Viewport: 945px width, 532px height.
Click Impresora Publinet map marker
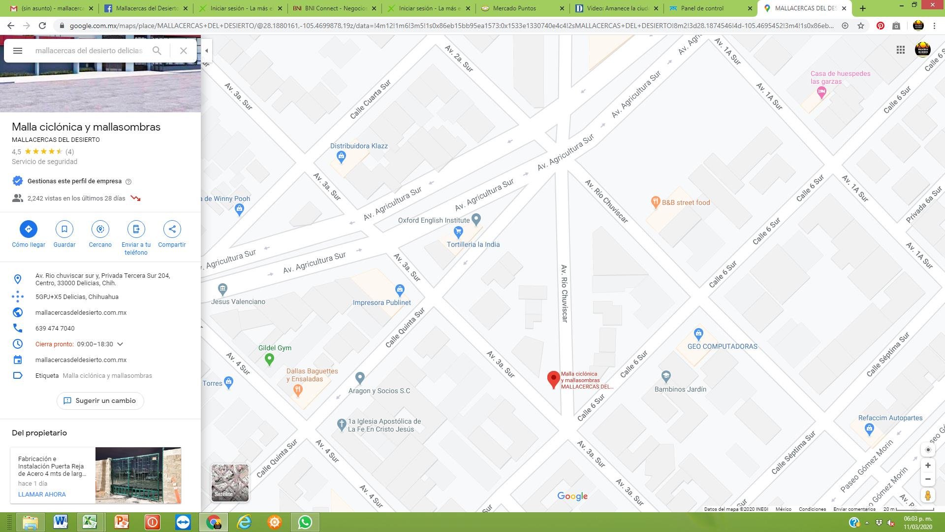[400, 290]
